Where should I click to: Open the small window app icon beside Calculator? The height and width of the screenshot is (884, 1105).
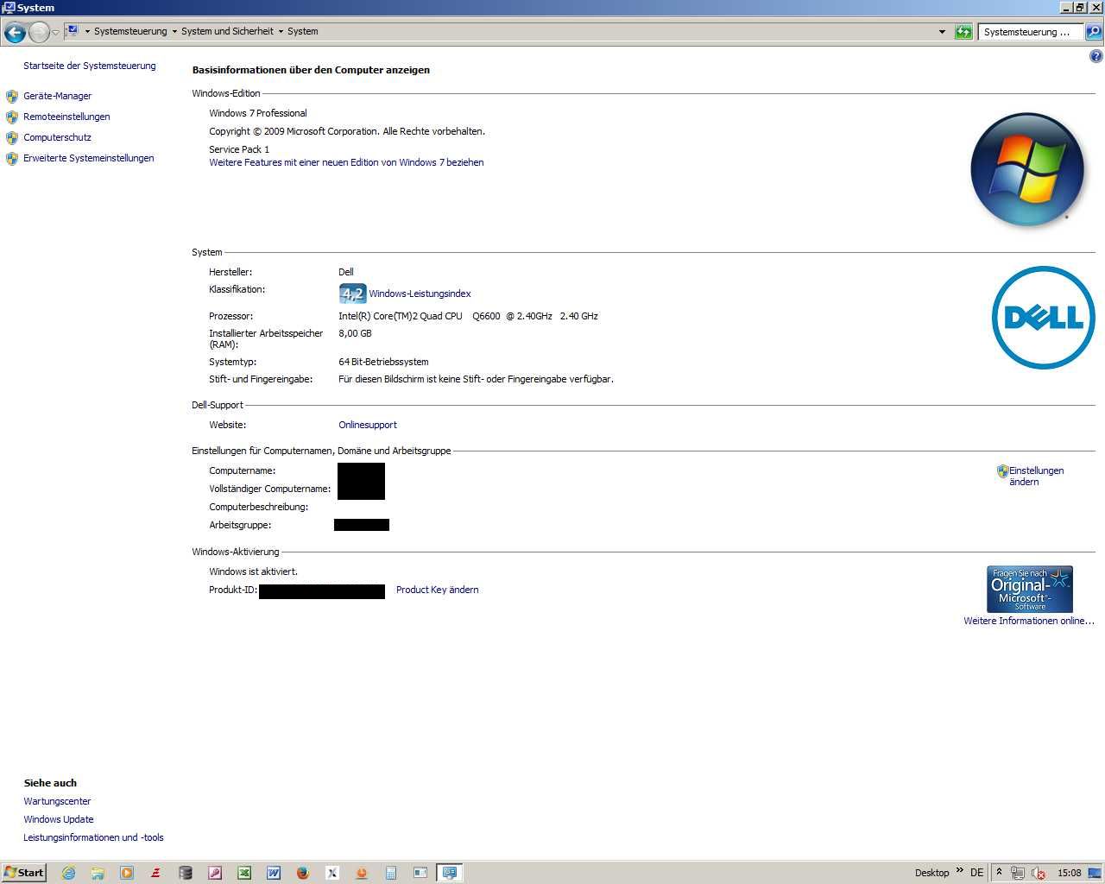[420, 873]
